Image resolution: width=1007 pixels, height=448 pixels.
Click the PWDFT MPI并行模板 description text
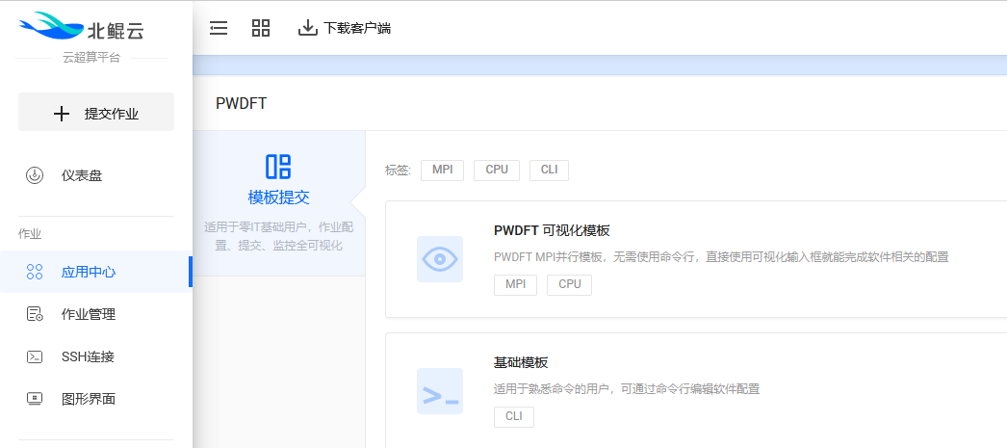click(x=721, y=257)
